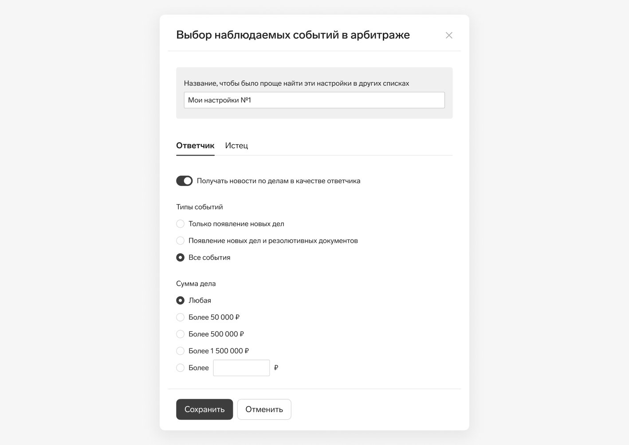Select 'Более 1 500 000 ₽' option
This screenshot has width=629, height=445.
click(x=180, y=351)
